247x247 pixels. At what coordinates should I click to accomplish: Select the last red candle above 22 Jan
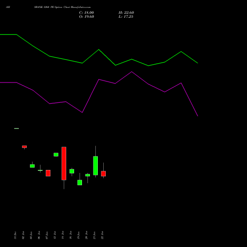point(103,174)
